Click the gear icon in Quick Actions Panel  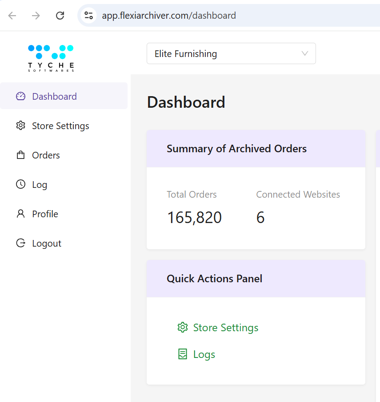point(182,327)
